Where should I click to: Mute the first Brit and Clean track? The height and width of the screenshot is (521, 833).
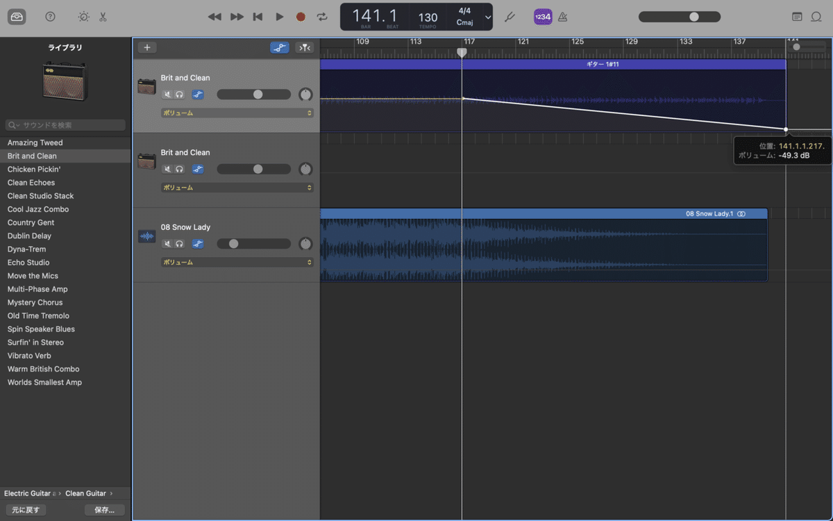(167, 94)
